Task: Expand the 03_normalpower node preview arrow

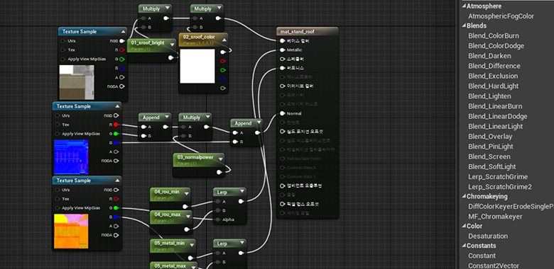Action: pyautogui.click(x=221, y=159)
